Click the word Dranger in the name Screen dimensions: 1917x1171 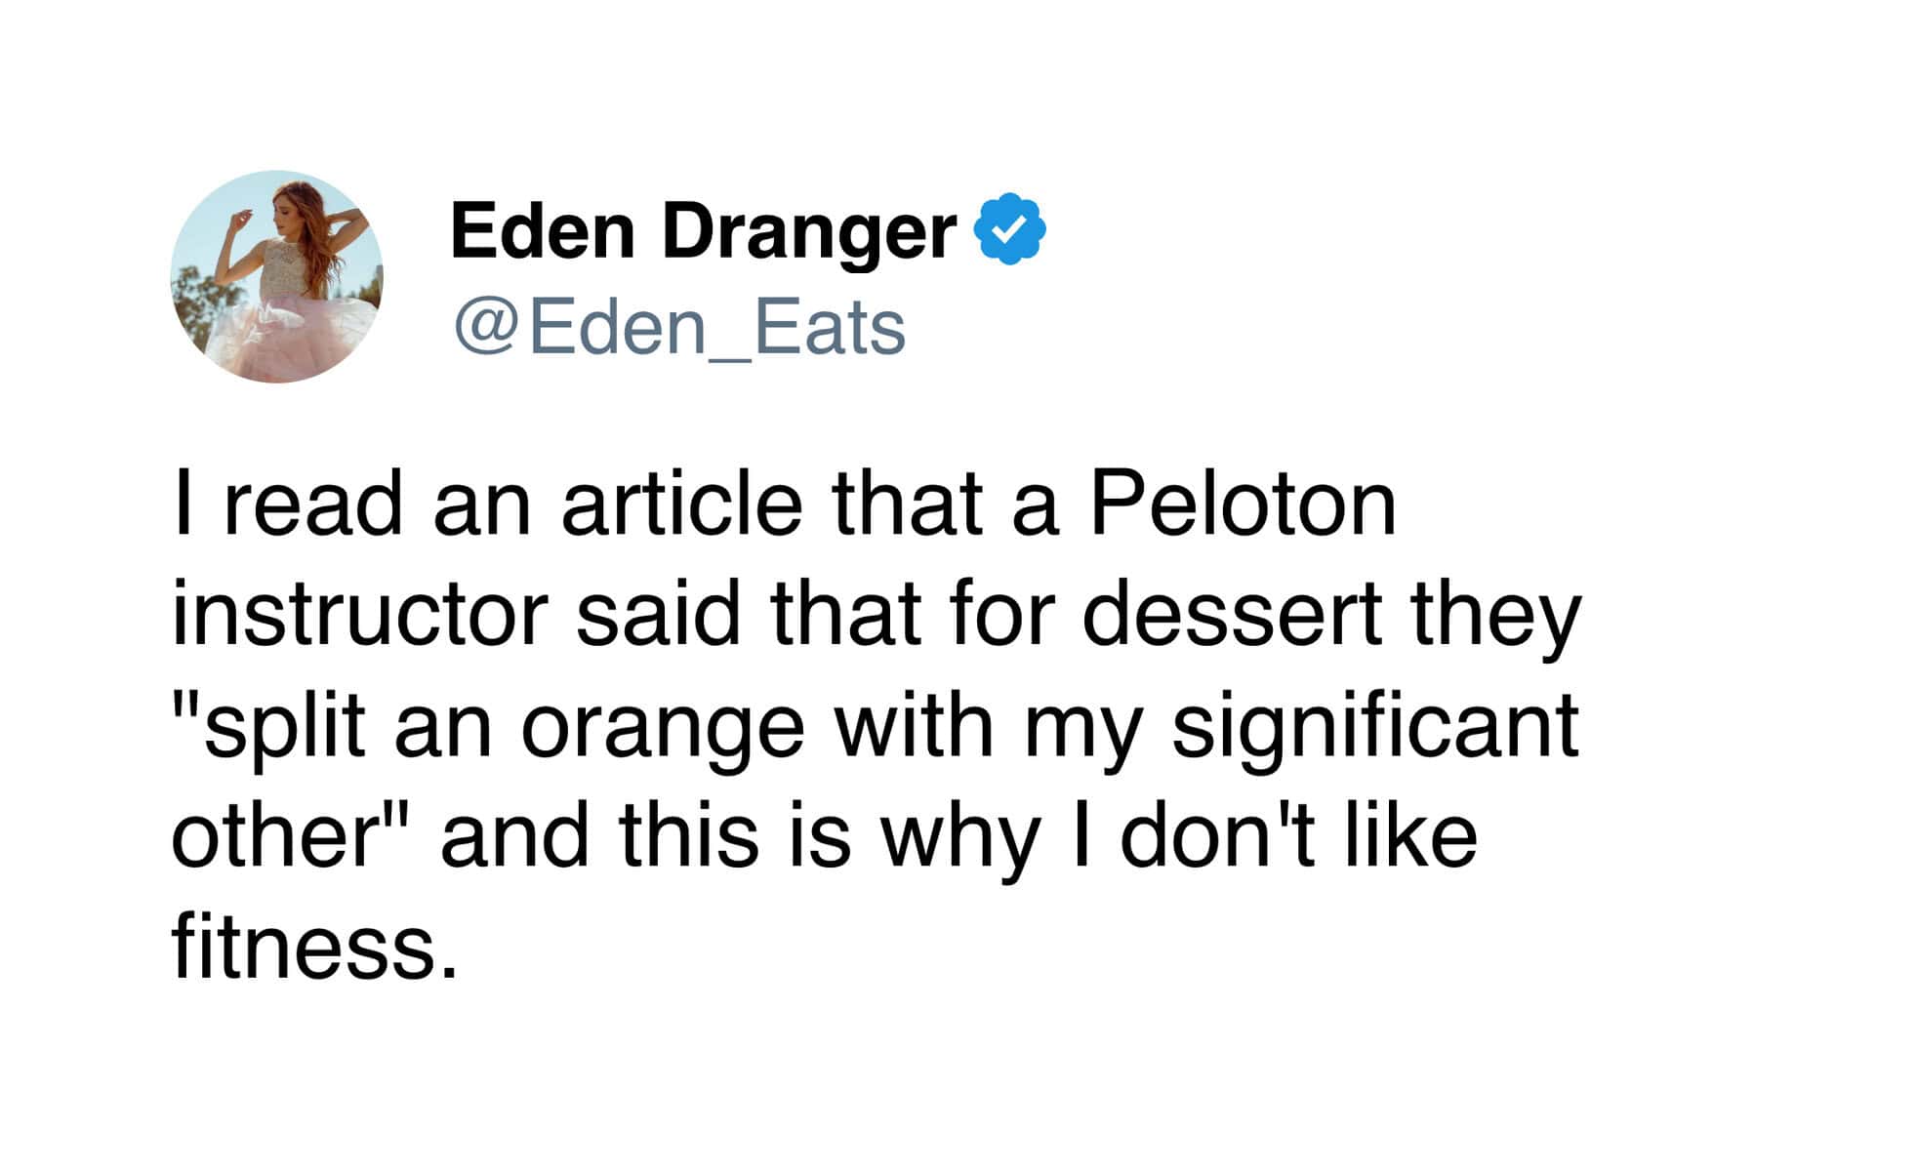click(809, 232)
